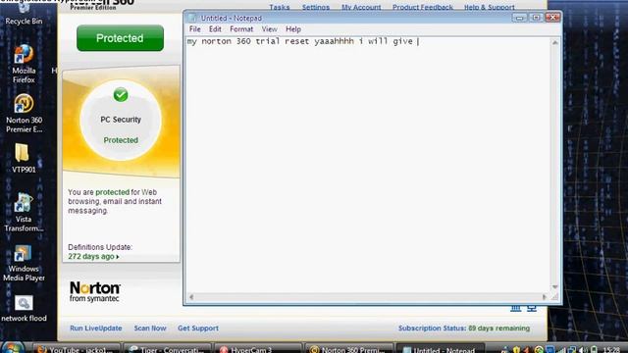Click the network monitor icon in Norton window
The height and width of the screenshot is (353, 628).
point(532,308)
